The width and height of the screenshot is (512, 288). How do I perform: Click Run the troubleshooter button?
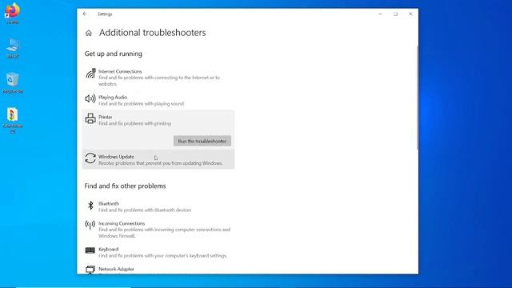202,141
